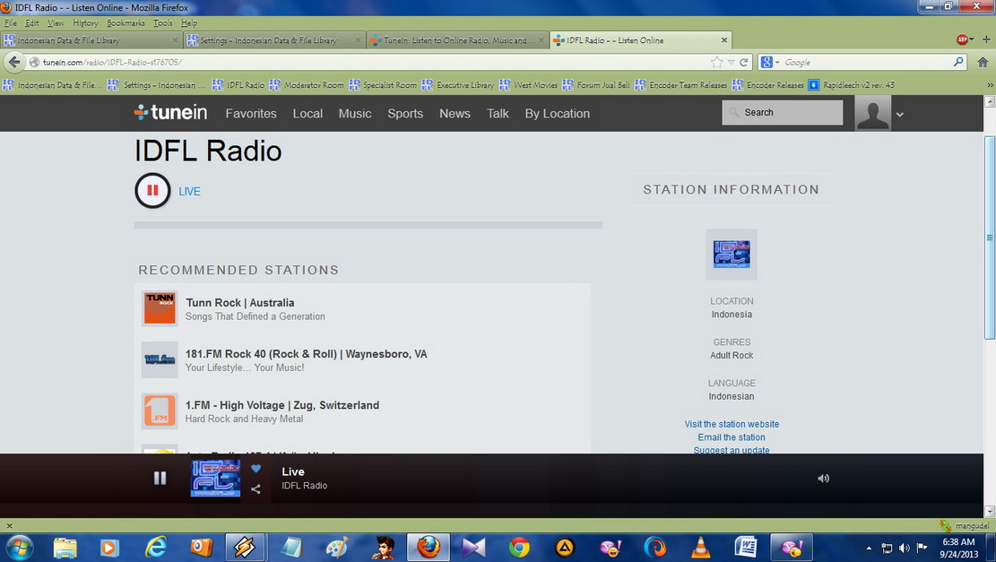Screen dimensions: 996x562
Task: Open the Music section in TuneIn navigation
Action: point(355,114)
